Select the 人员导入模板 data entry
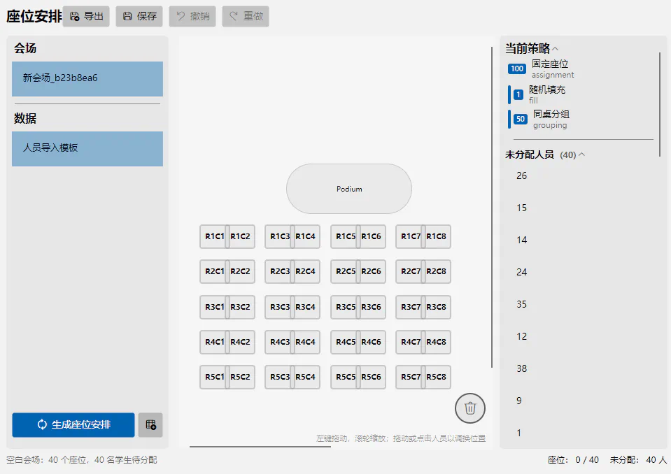 click(87, 149)
